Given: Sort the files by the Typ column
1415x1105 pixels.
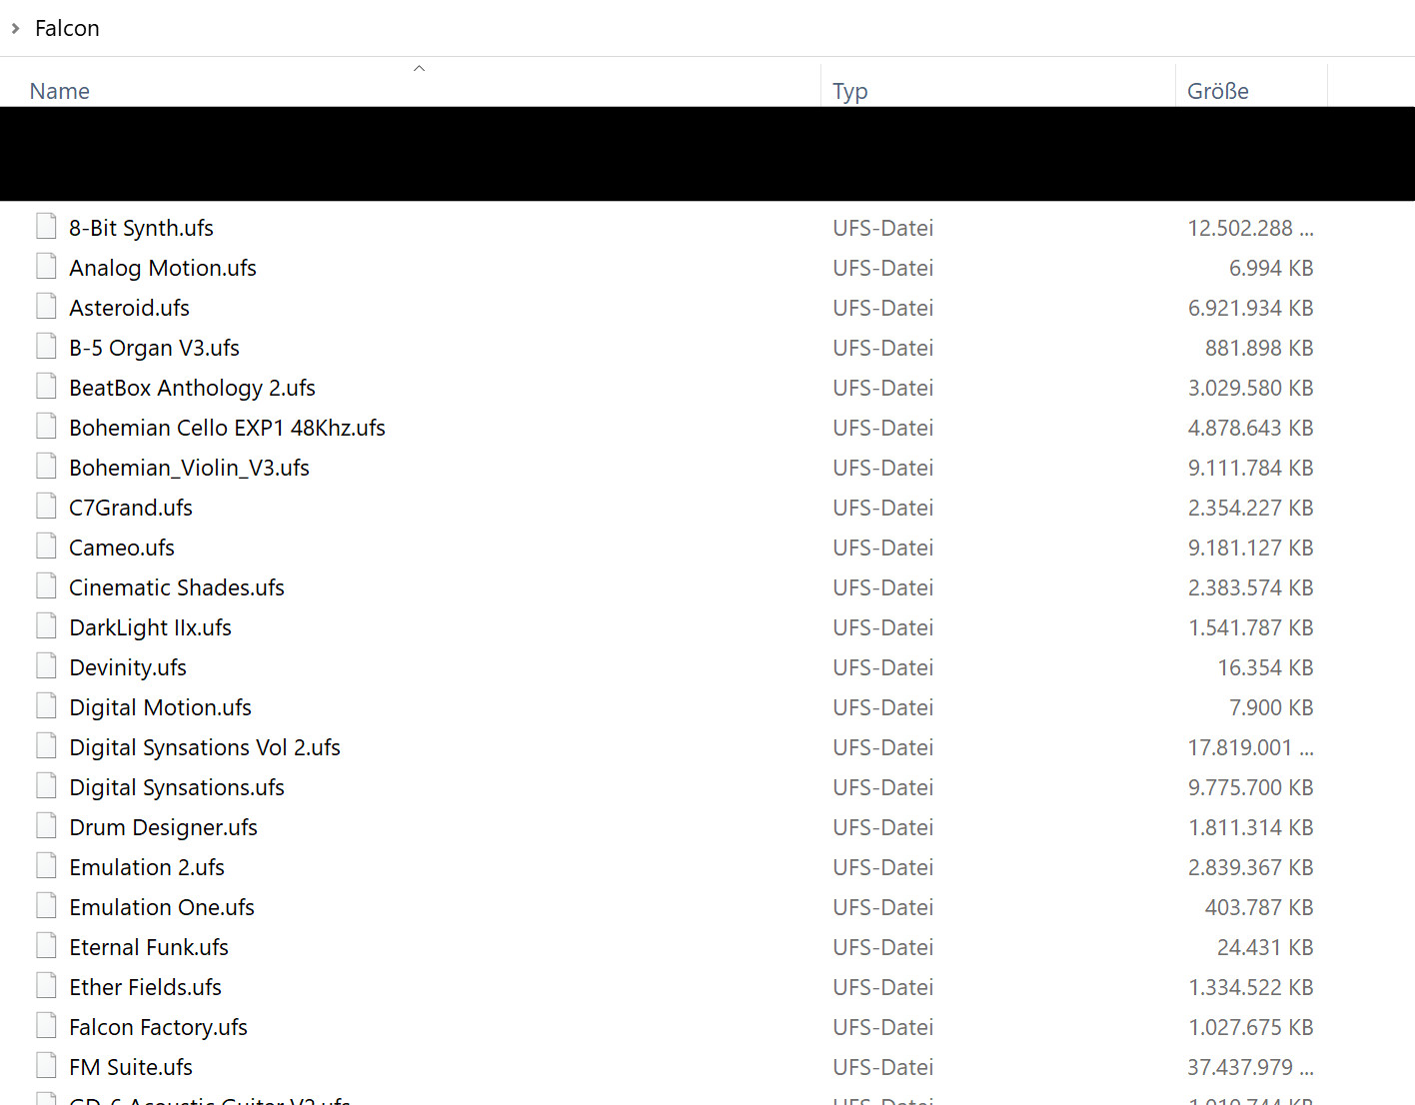Looking at the screenshot, I should pyautogui.click(x=850, y=91).
